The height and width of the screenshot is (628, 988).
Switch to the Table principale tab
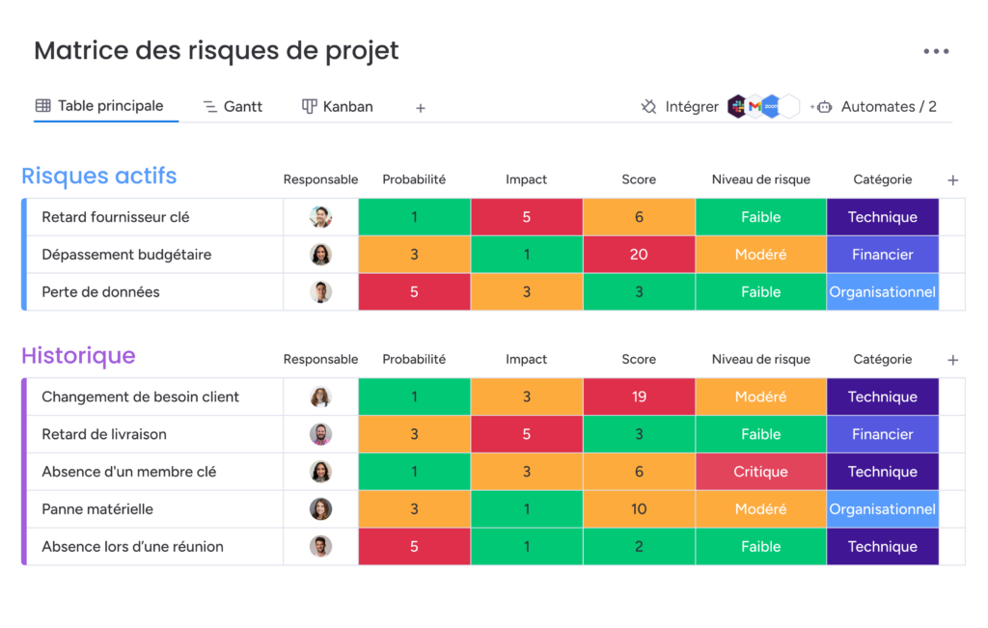(x=100, y=106)
